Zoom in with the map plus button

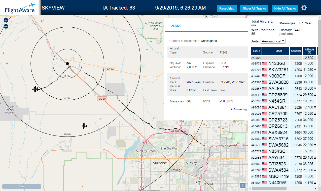6,20
